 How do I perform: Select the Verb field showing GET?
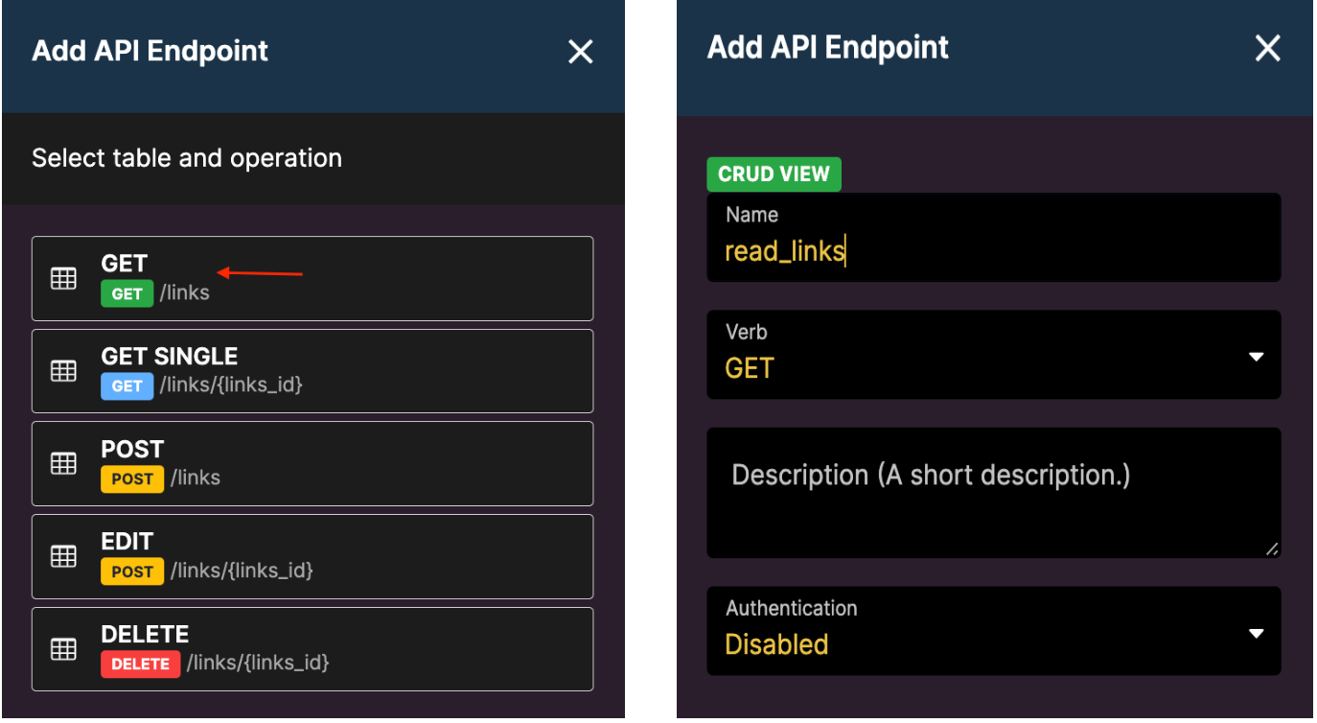994,355
